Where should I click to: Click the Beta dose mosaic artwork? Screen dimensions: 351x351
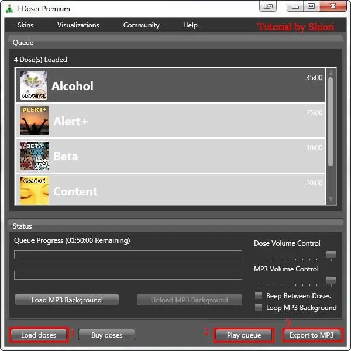[x=35, y=156]
